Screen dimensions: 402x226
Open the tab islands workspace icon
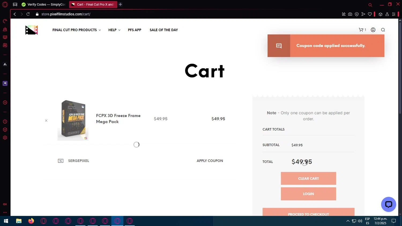coord(15,5)
